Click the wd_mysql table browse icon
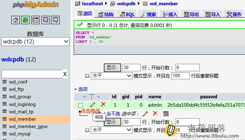Viewport: 245px width, 140px height. tap(5, 134)
